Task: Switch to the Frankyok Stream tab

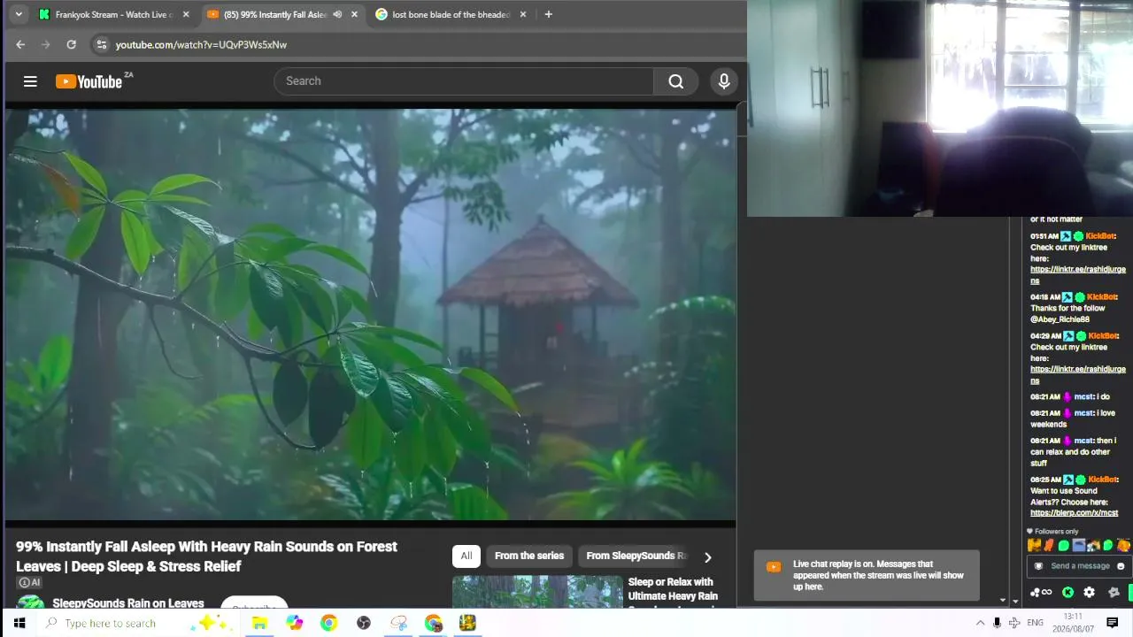Action: click(x=113, y=14)
